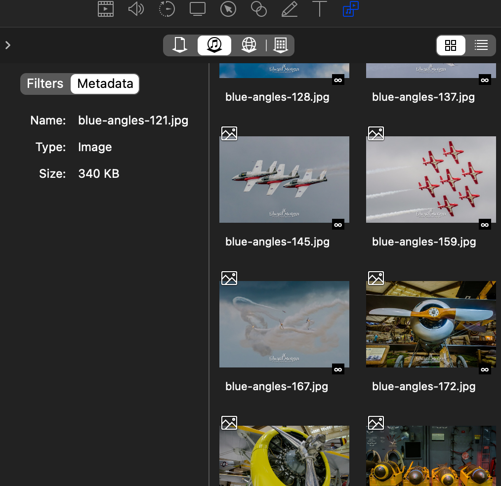501x486 pixels.
Task: Select the blue-angles-172.jpg propeller thumbnail
Action: pos(431,324)
